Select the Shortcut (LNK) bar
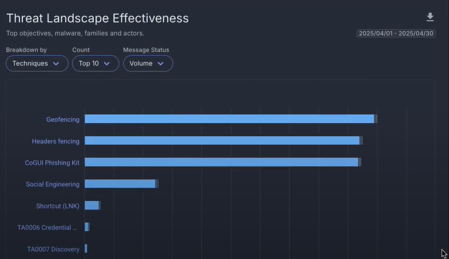The height and width of the screenshot is (259, 449). coord(92,205)
